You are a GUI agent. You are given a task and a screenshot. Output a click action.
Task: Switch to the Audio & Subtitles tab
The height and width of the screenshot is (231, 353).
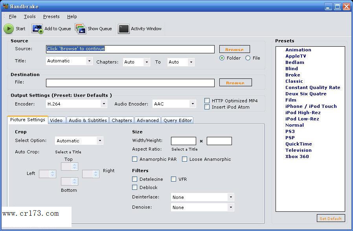(88, 120)
